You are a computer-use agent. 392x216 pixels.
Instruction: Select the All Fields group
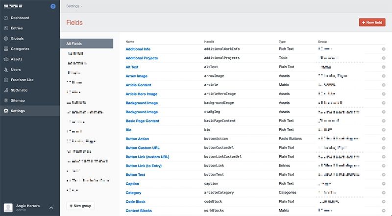tap(86, 44)
